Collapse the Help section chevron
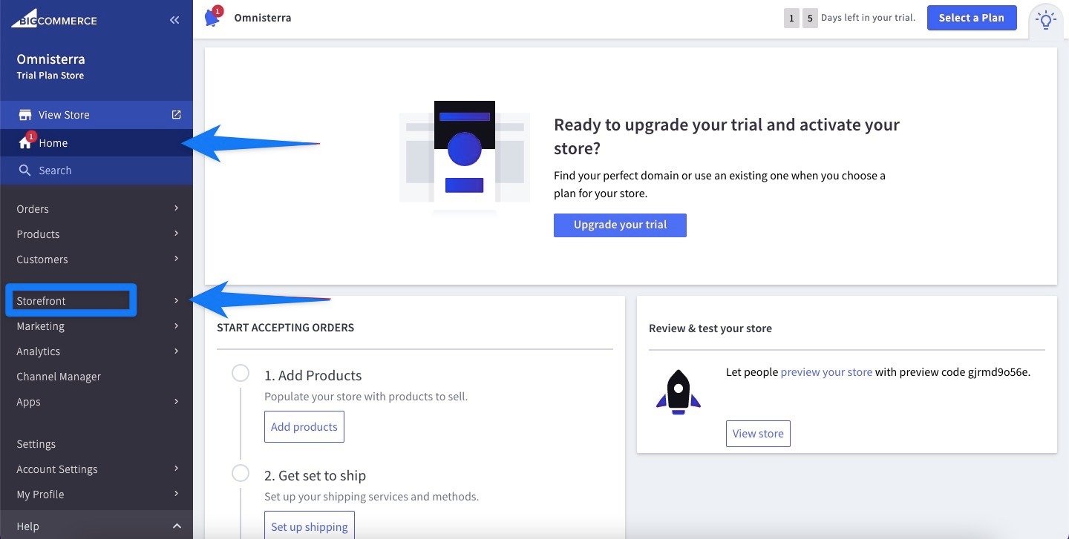 [177, 526]
